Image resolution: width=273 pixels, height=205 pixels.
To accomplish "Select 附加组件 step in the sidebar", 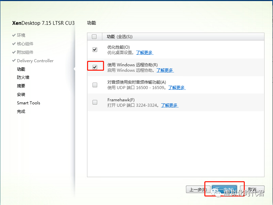I will (25, 52).
